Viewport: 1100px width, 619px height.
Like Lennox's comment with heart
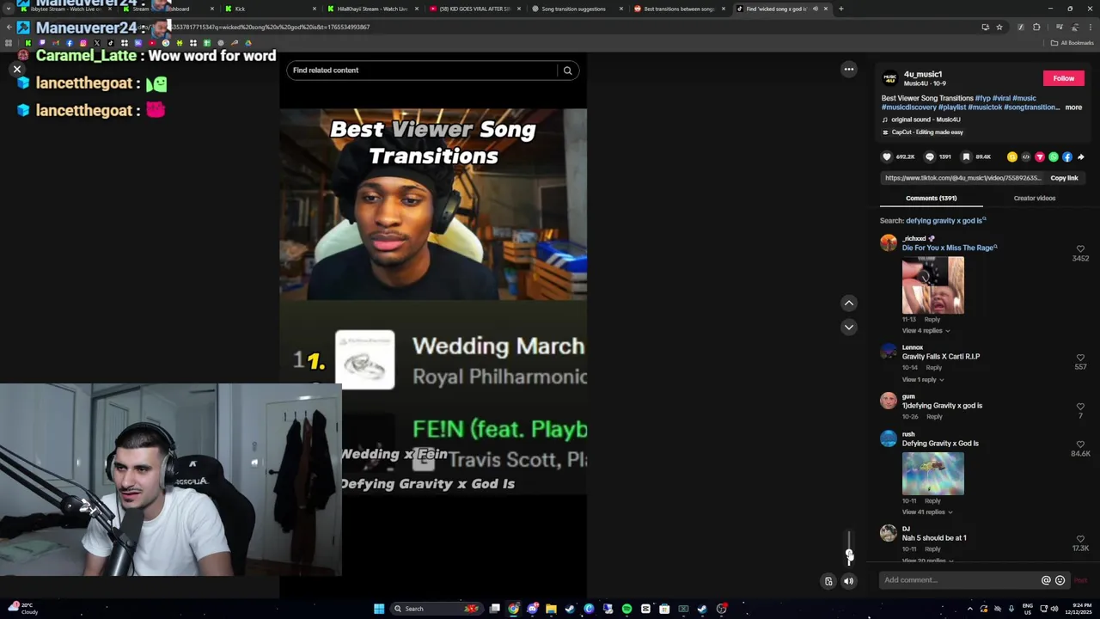click(x=1080, y=358)
